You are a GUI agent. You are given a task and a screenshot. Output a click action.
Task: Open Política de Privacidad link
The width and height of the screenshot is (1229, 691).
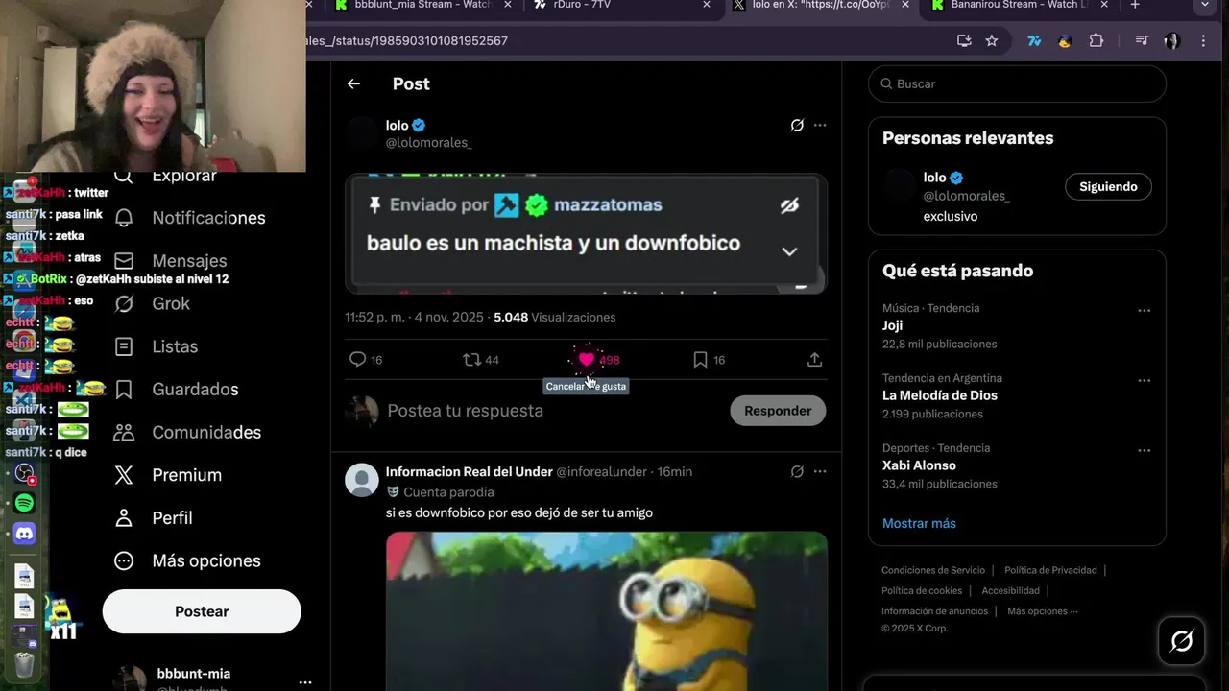click(x=1050, y=570)
